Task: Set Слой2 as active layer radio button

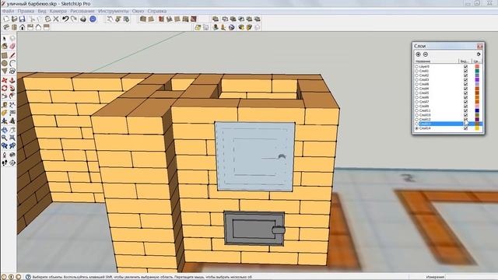Action: pyautogui.click(x=417, y=75)
